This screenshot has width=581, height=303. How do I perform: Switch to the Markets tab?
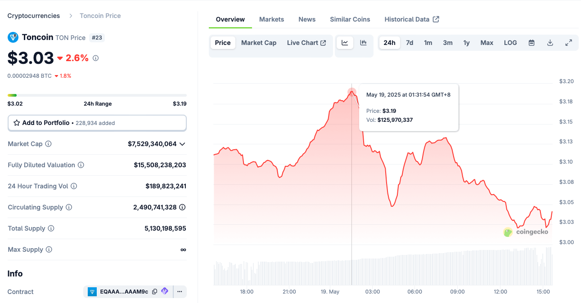coord(271,19)
